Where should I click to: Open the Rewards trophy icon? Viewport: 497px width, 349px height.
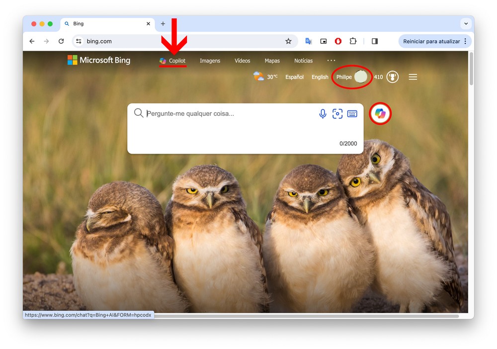click(393, 77)
